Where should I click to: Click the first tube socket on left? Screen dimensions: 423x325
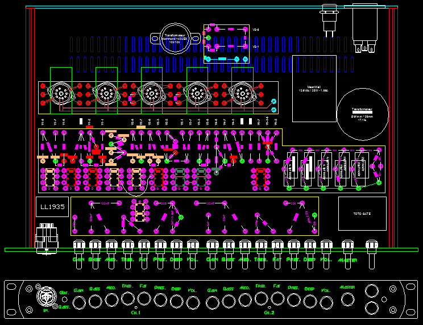point(61,94)
